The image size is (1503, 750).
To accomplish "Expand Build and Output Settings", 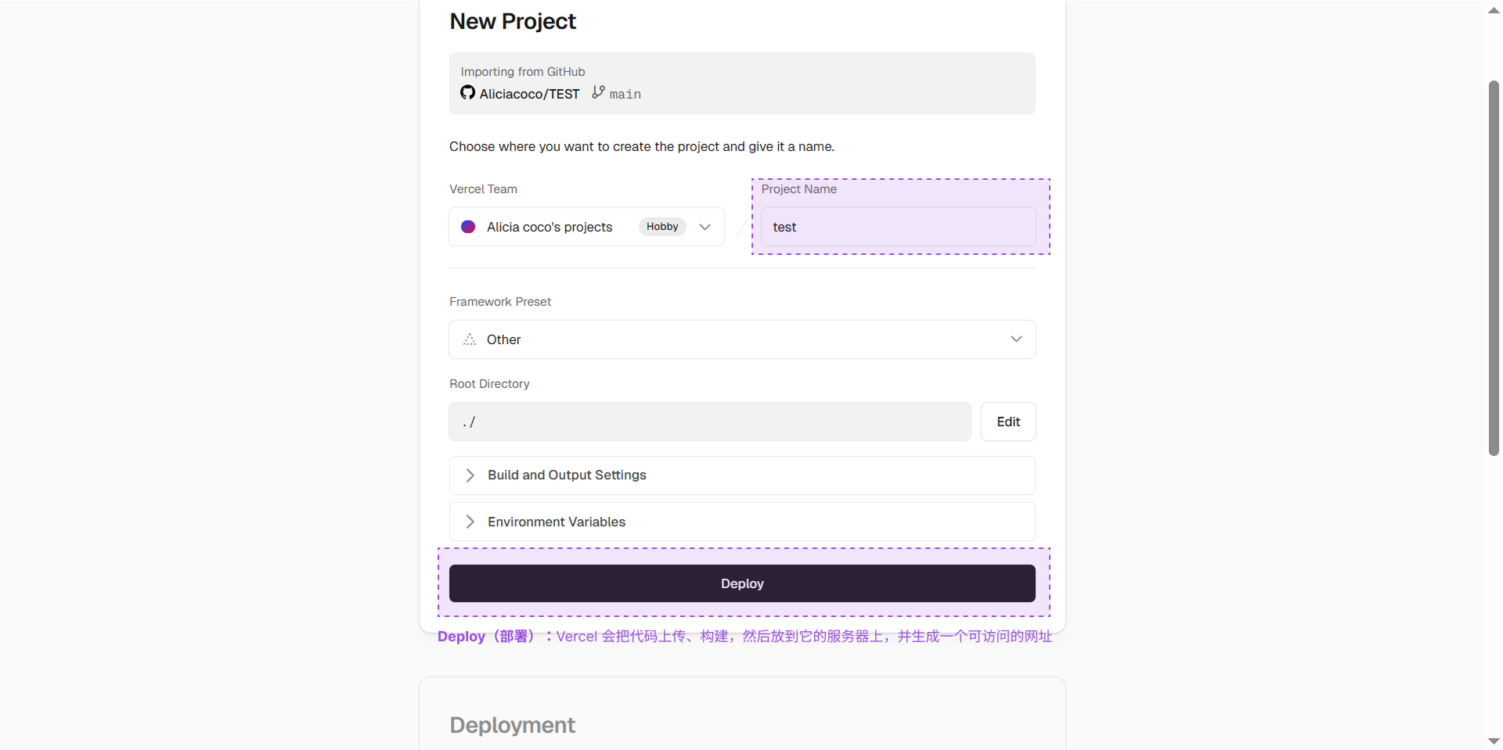I will [742, 475].
